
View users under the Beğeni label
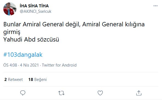click(40, 80)
